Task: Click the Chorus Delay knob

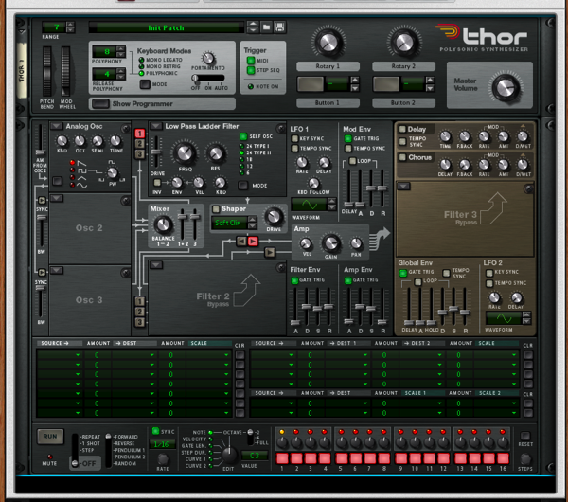Action: pos(445,165)
